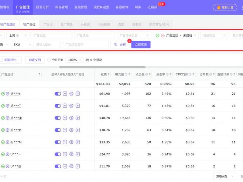Open analysis chart icon for 折***类 row
243x182 pixels.
(65, 118)
